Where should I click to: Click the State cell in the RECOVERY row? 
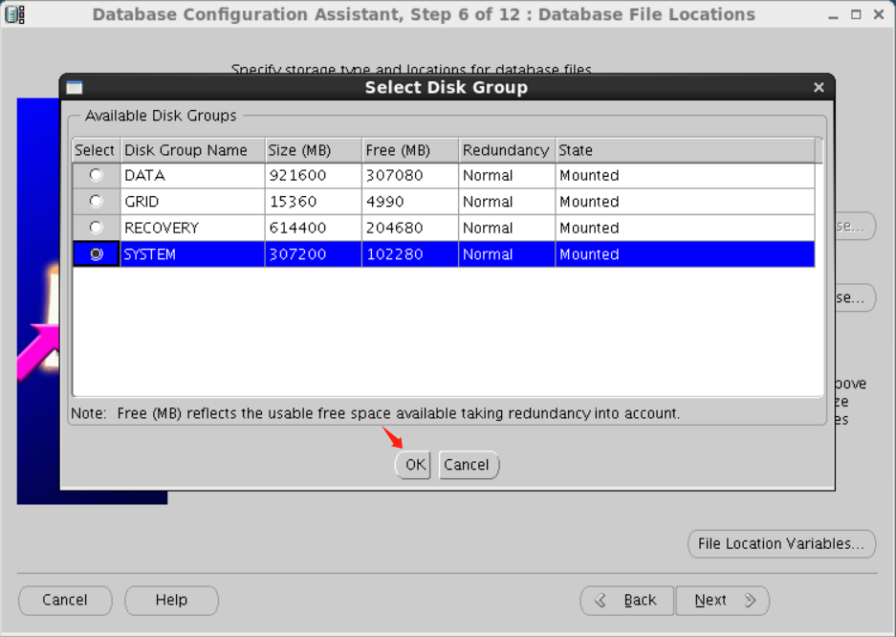[685, 228]
